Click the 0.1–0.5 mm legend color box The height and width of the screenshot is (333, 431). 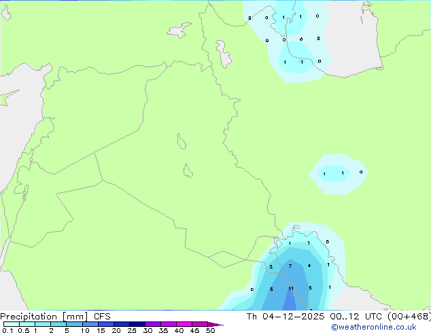pyautogui.click(x=12, y=324)
